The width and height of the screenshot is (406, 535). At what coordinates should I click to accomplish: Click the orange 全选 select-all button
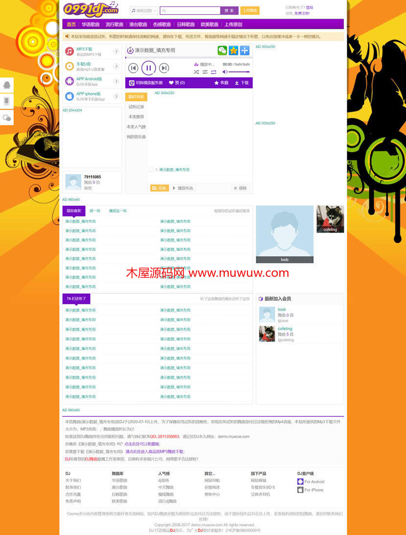tap(159, 188)
